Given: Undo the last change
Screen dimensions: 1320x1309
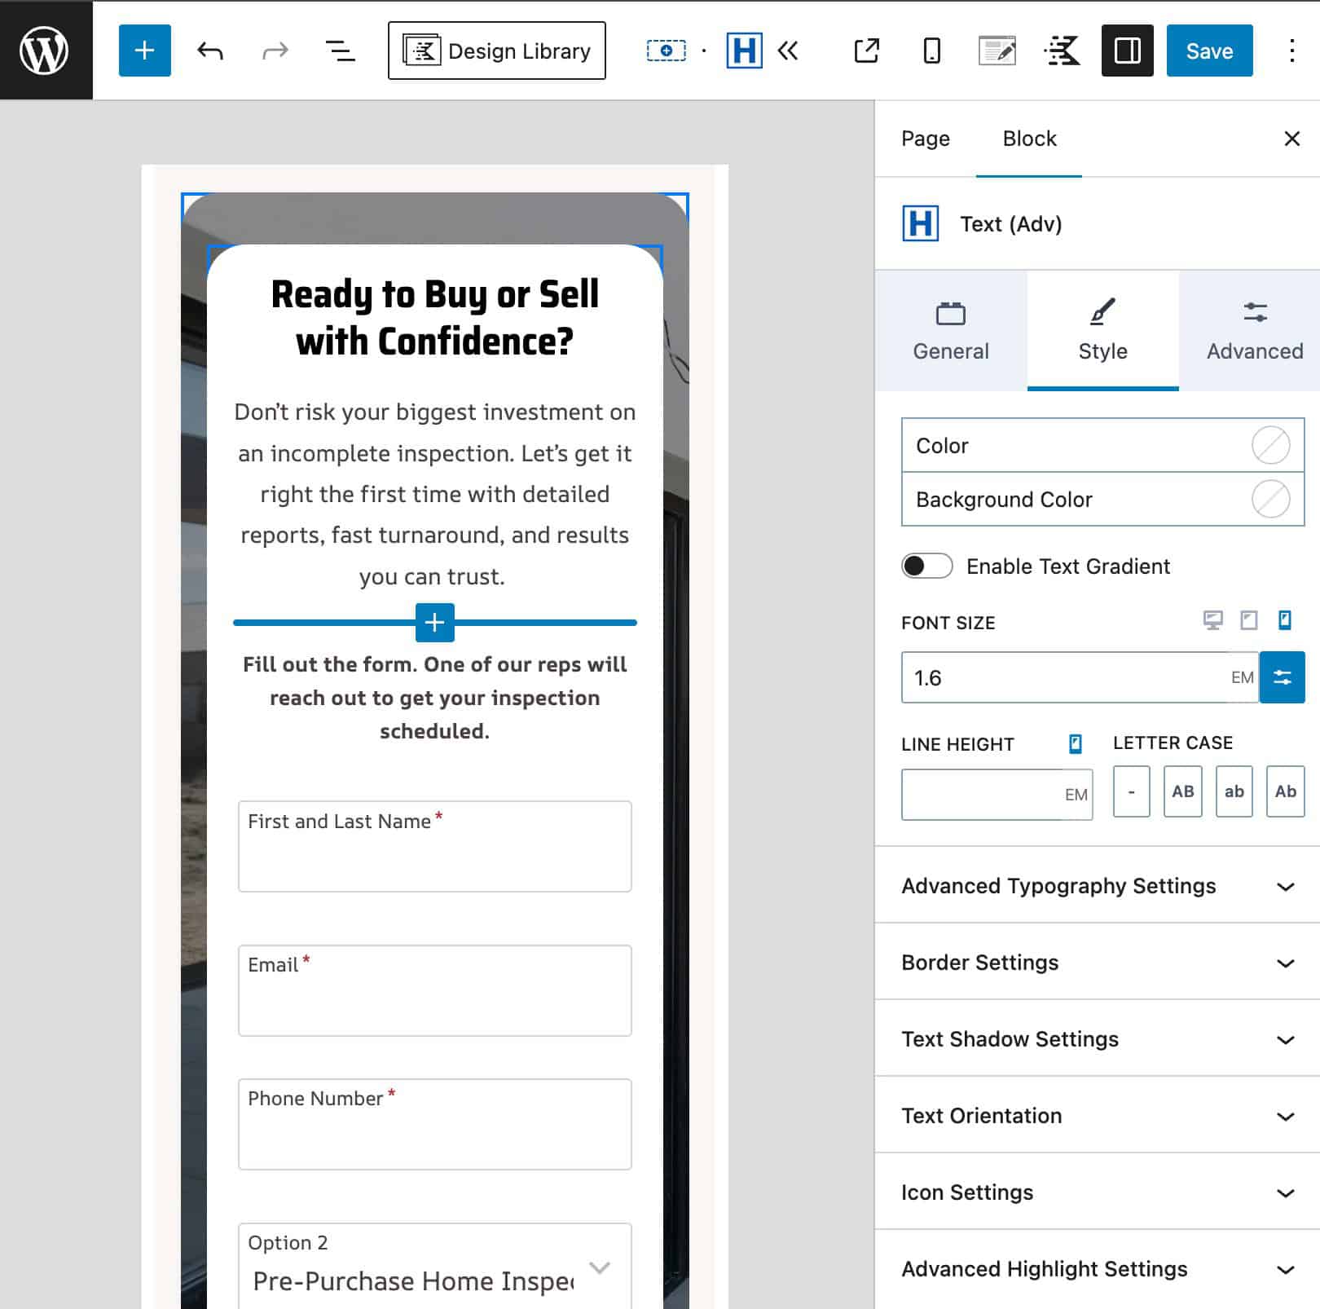Looking at the screenshot, I should (209, 51).
